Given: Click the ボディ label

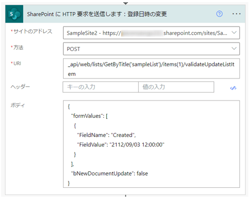Looking at the screenshot, I should point(18,105).
